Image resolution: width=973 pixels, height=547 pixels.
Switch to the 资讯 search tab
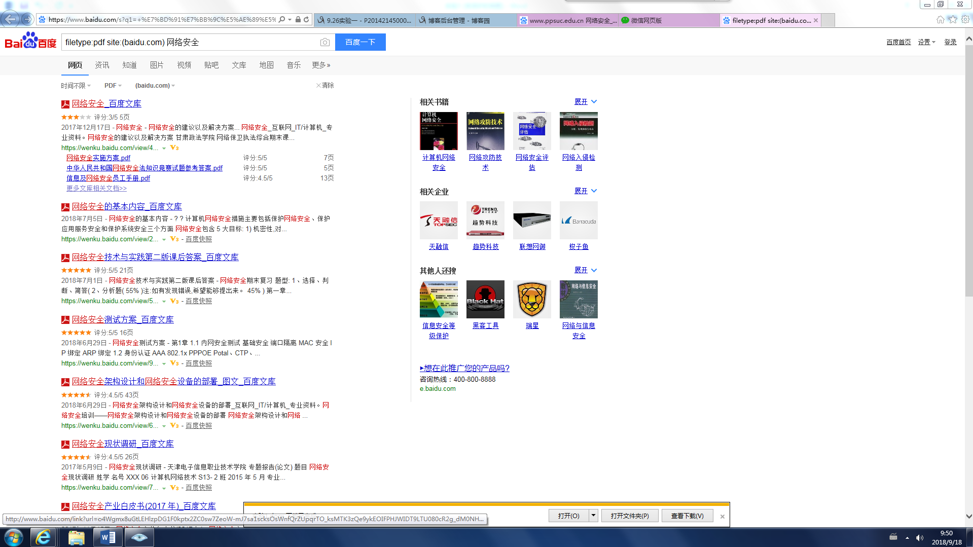[x=102, y=65]
